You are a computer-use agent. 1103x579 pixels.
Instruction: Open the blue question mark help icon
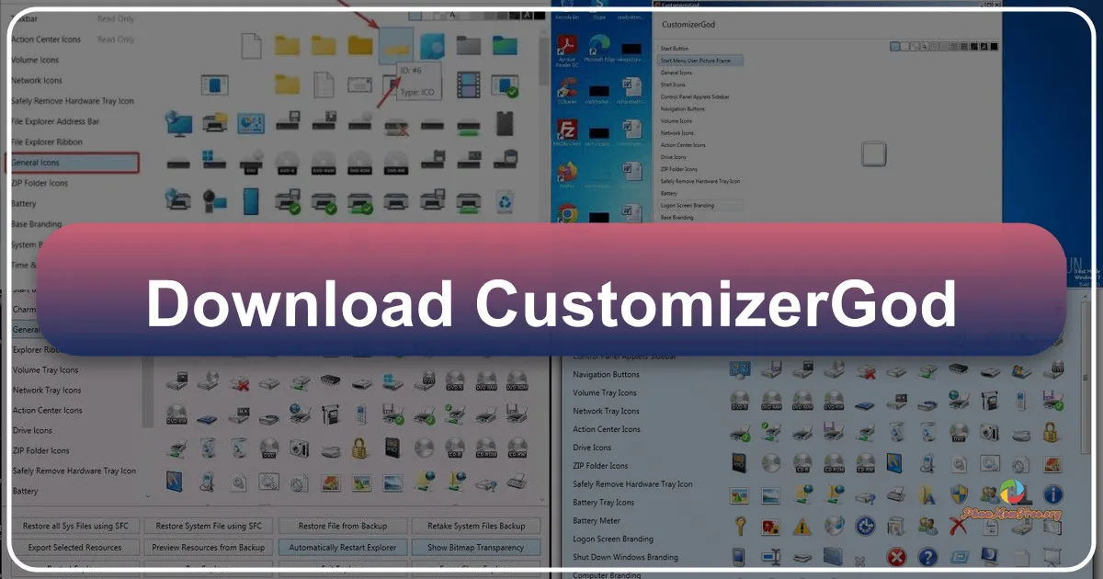click(x=927, y=555)
